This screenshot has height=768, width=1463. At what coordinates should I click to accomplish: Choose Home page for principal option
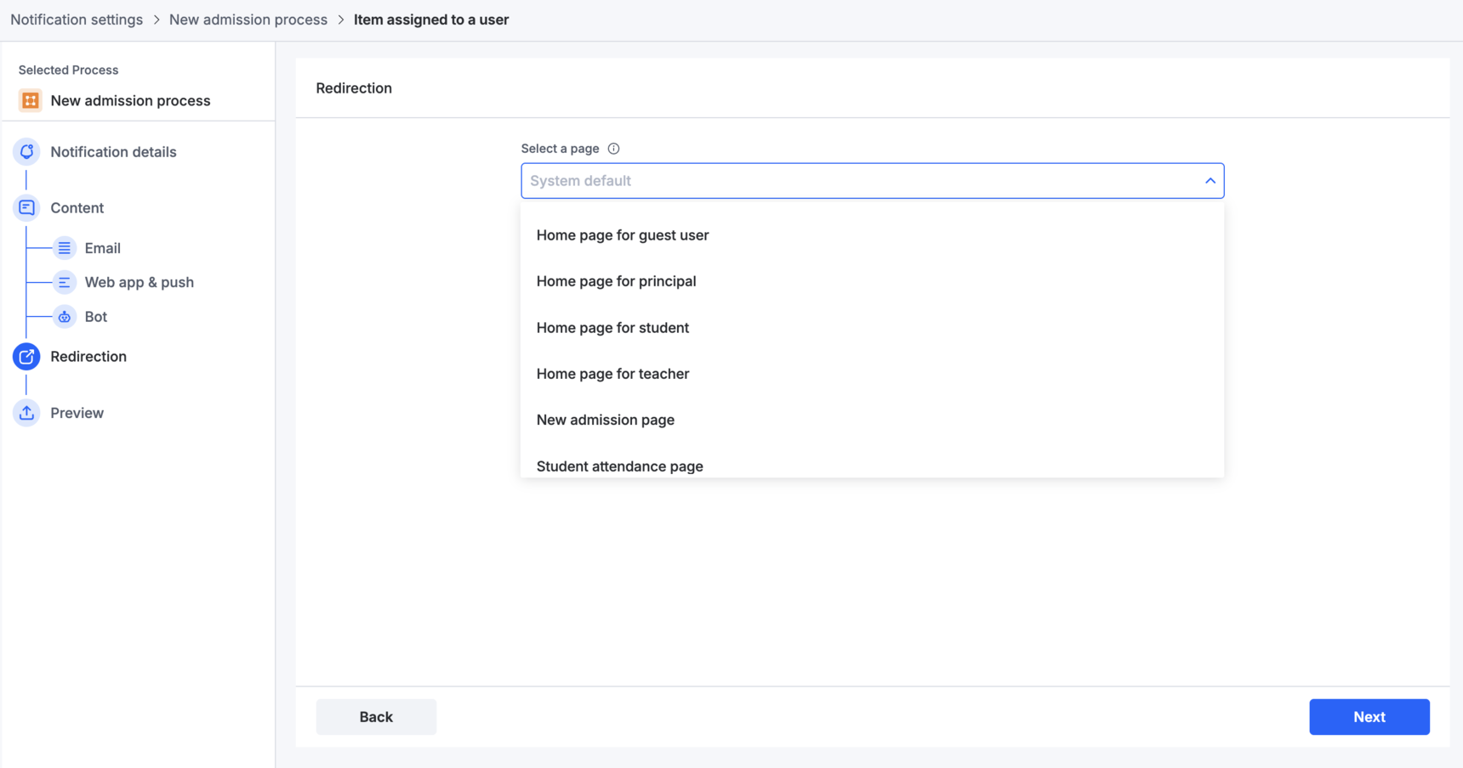pos(616,281)
